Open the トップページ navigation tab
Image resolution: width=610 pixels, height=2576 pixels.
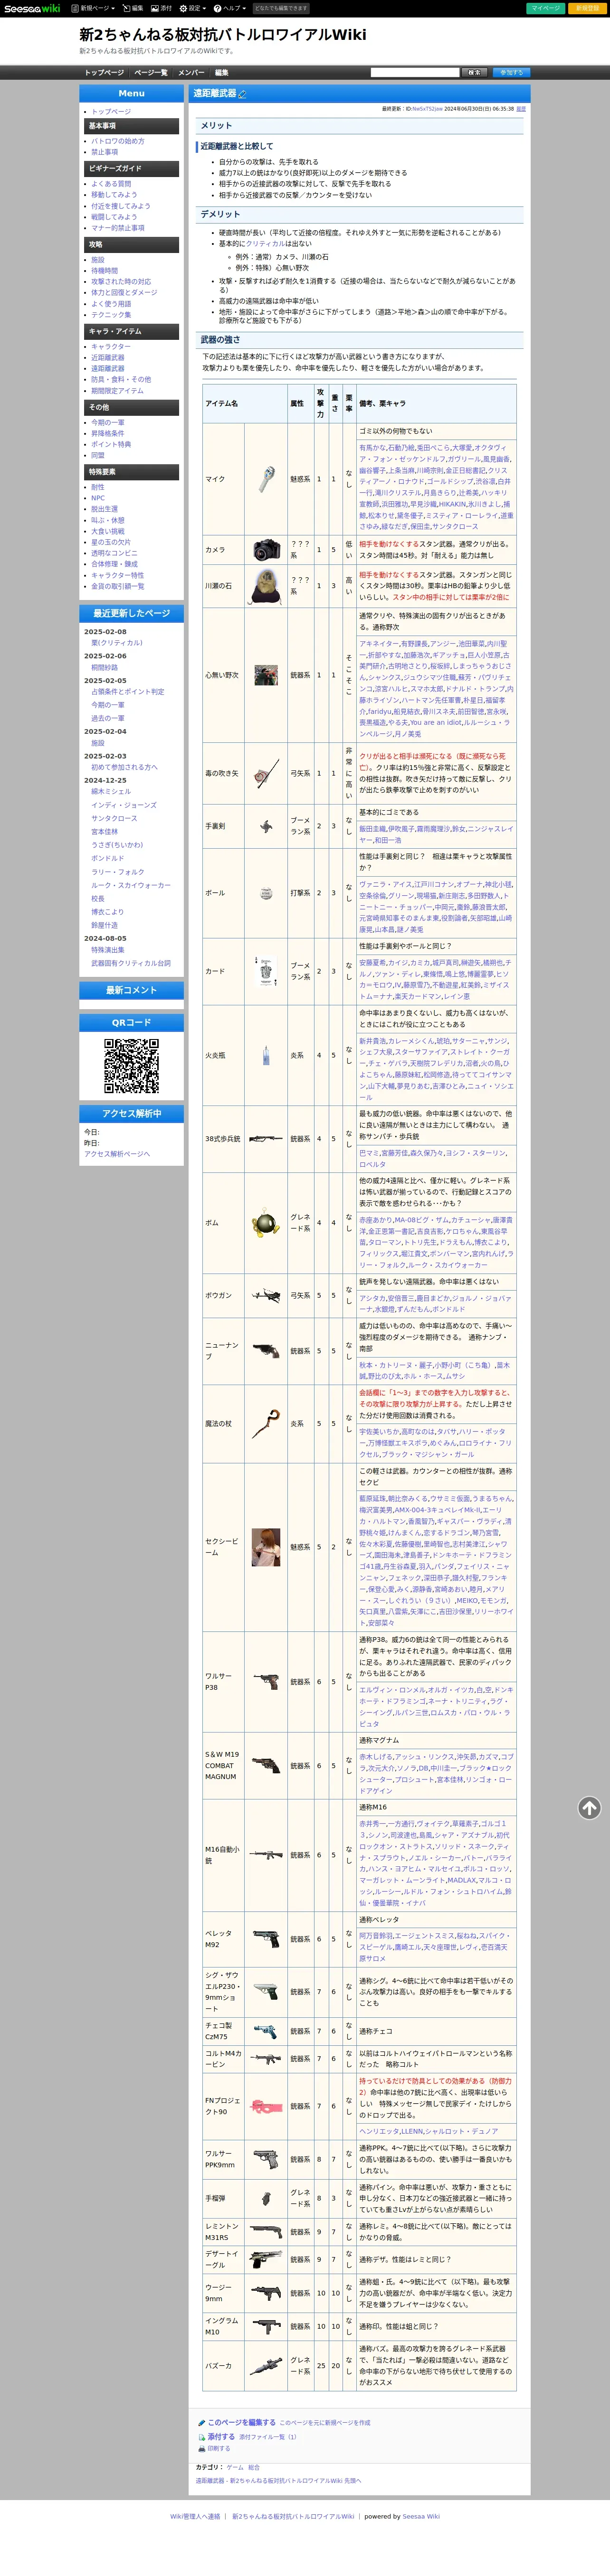pyautogui.click(x=104, y=73)
